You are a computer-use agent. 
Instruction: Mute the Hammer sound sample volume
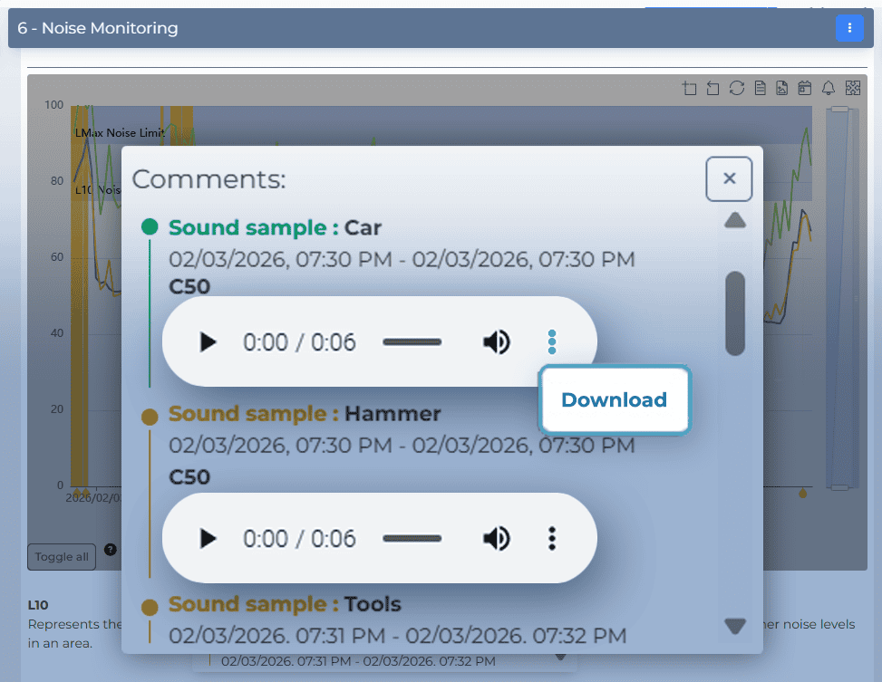tap(497, 538)
